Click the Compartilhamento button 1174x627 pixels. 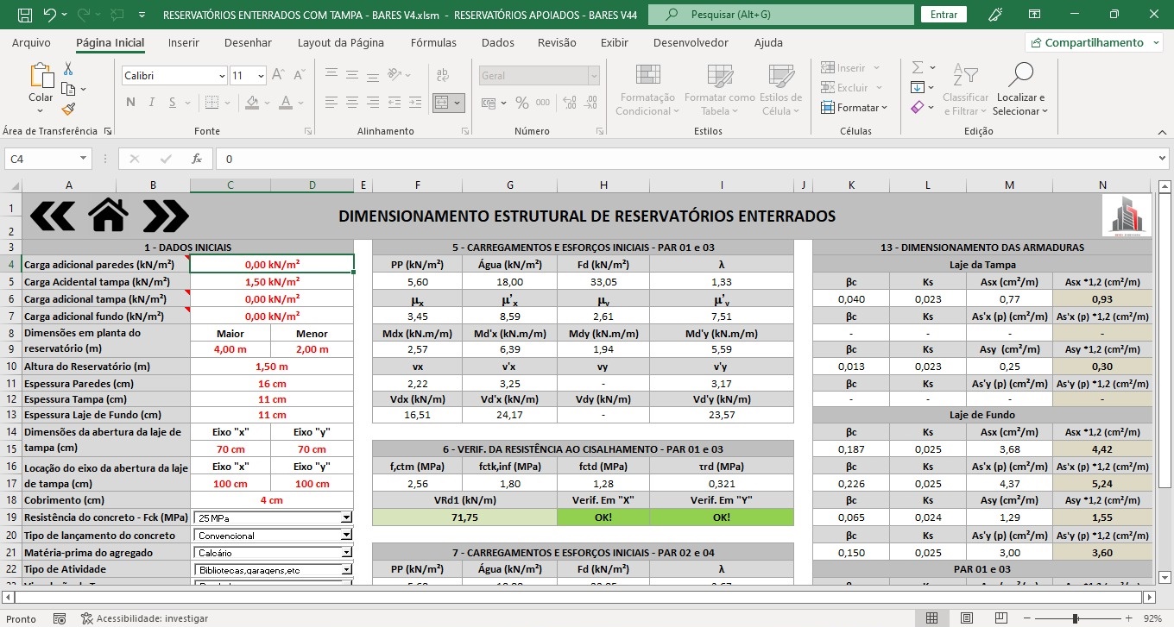(1092, 42)
